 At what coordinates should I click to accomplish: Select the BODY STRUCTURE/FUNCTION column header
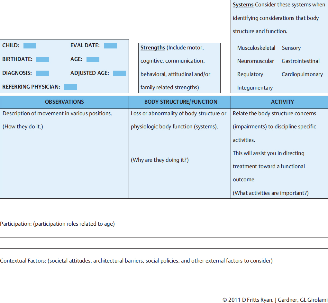pos(181,102)
